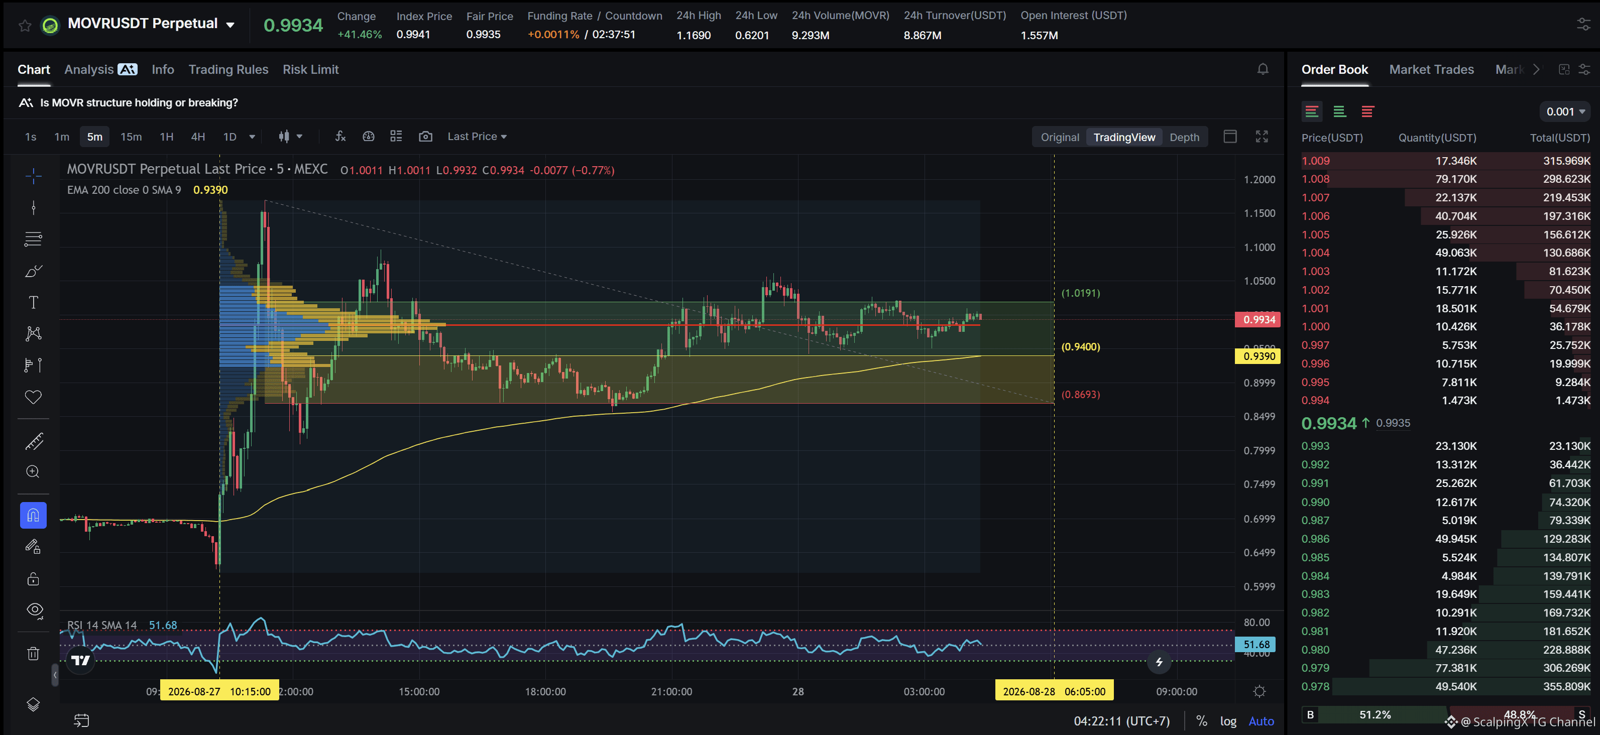Toggle hide drawings eye icon
Viewport: 1600px width, 735px height.
pyautogui.click(x=35, y=609)
